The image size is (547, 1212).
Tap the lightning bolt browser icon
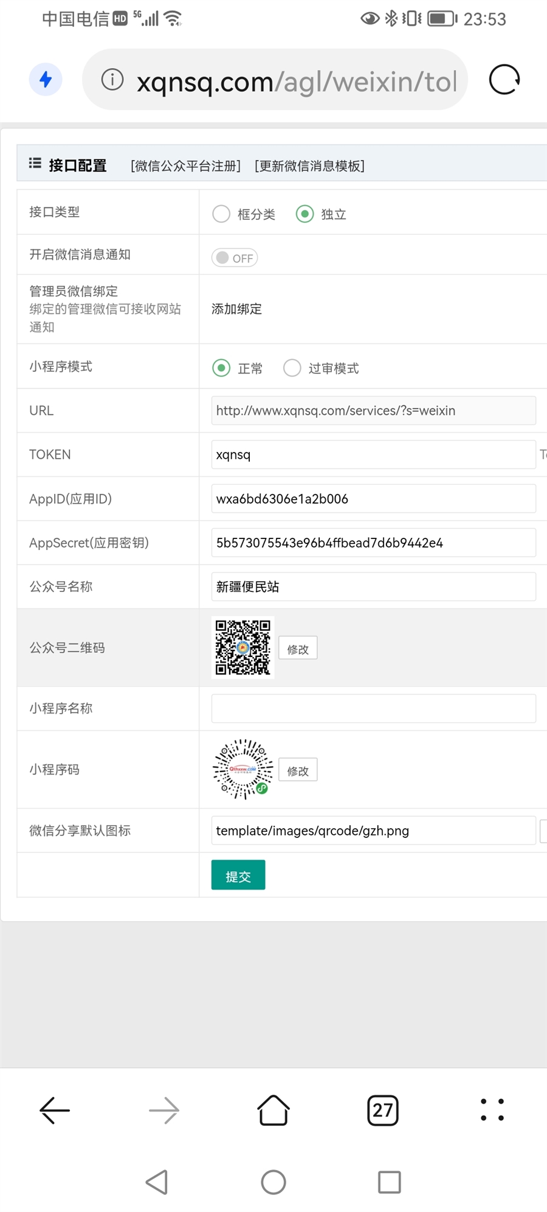pyautogui.click(x=46, y=80)
